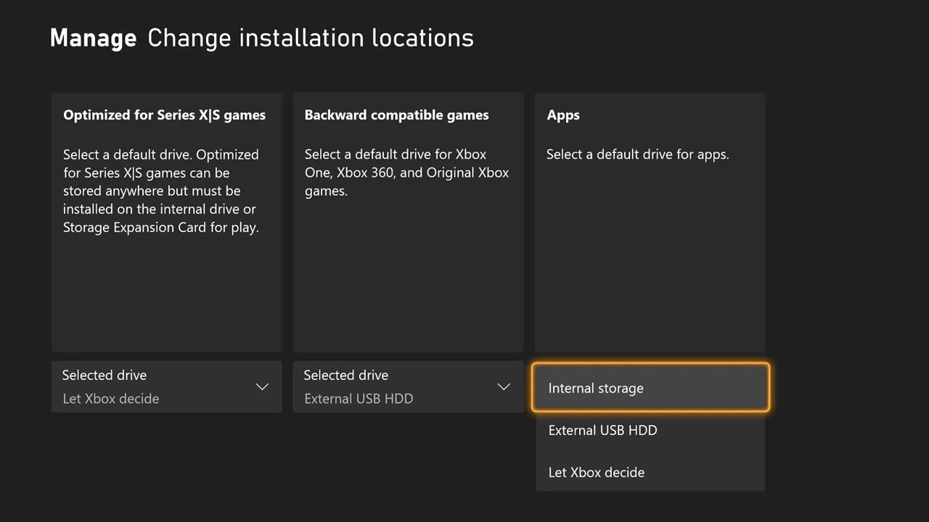Click the Xbox One, Xbox 360 description text
This screenshot has width=929, height=522.
click(406, 173)
